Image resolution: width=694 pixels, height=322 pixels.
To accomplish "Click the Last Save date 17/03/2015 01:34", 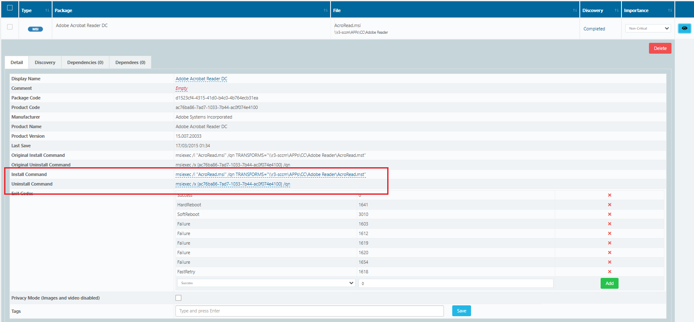I will [193, 146].
